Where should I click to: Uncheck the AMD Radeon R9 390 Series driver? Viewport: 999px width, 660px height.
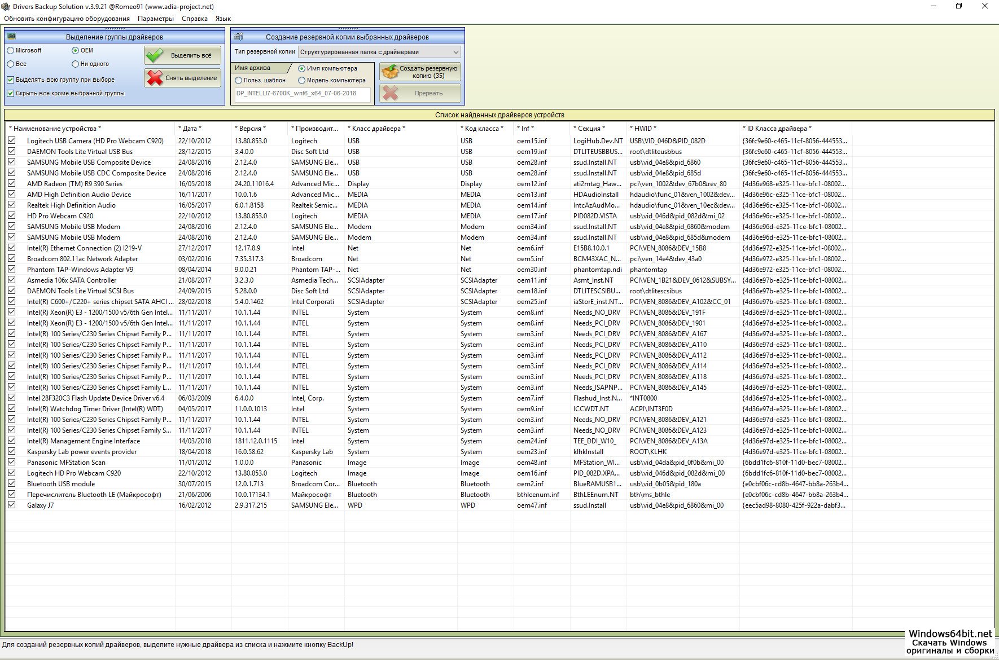coord(12,183)
